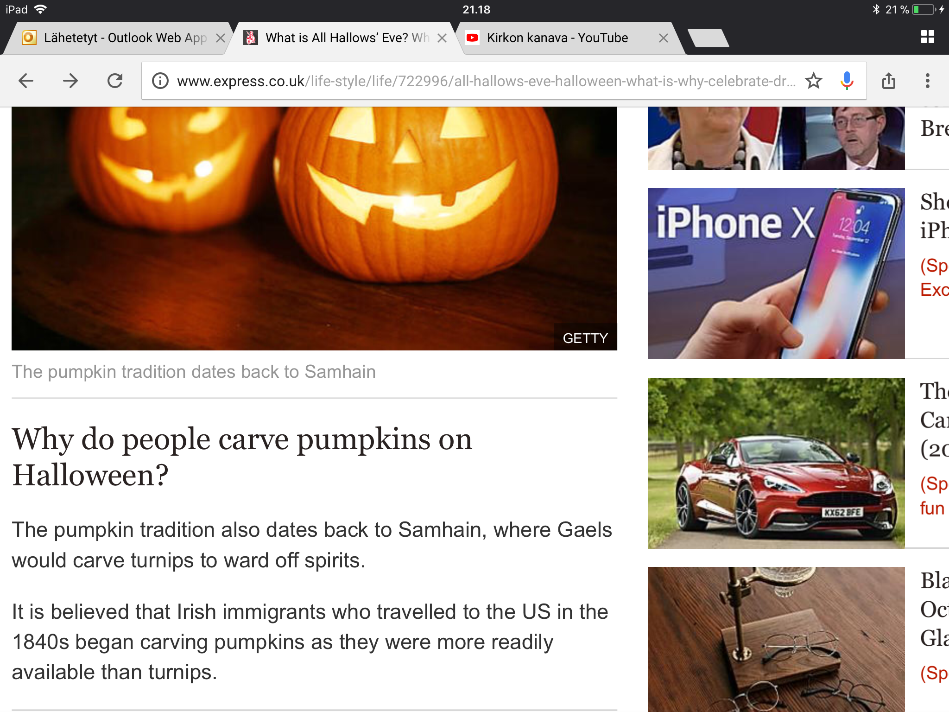Open a new tab button
The width and height of the screenshot is (949, 712).
click(708, 38)
